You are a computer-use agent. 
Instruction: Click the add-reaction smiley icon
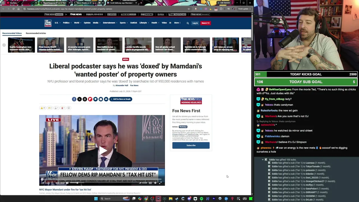[x=69, y=108]
